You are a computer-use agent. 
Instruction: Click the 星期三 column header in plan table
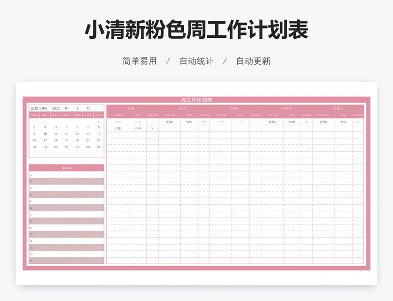point(235,109)
